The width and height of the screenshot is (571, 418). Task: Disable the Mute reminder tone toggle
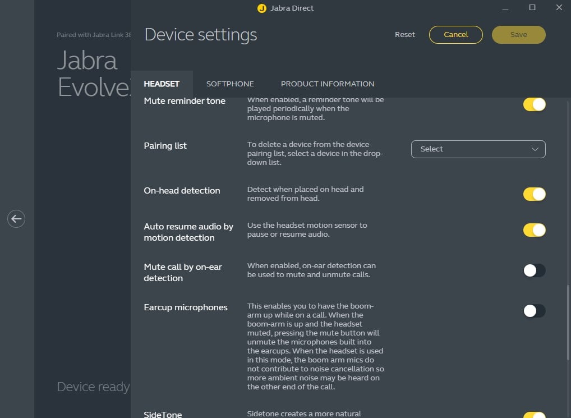534,104
